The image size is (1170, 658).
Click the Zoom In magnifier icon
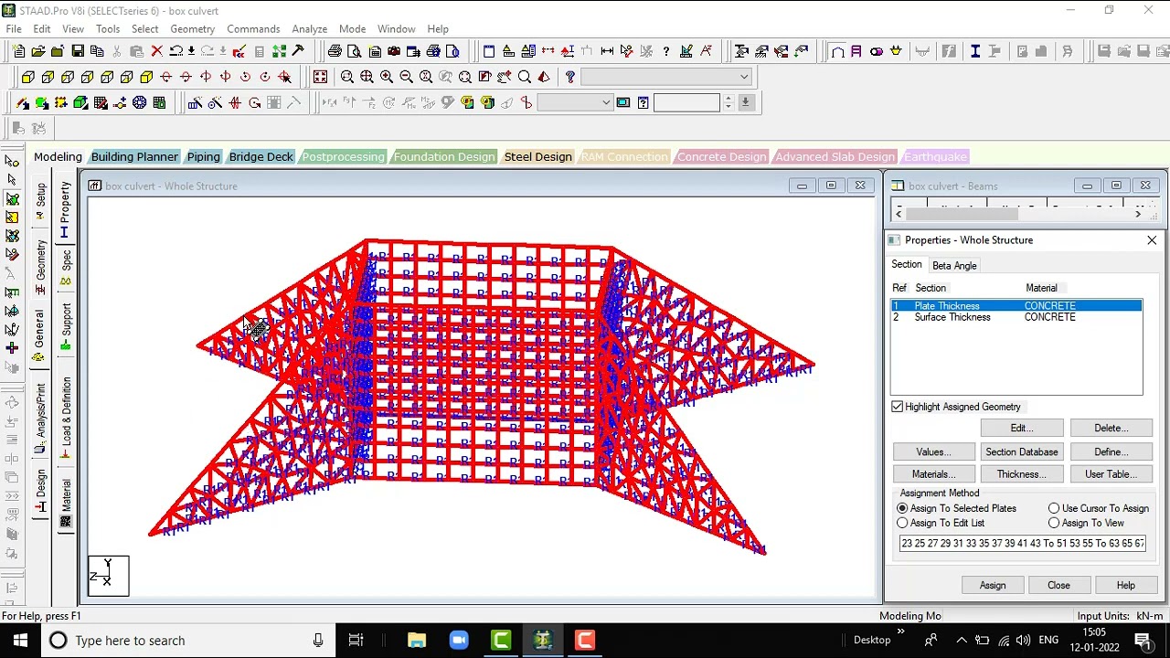coord(387,77)
